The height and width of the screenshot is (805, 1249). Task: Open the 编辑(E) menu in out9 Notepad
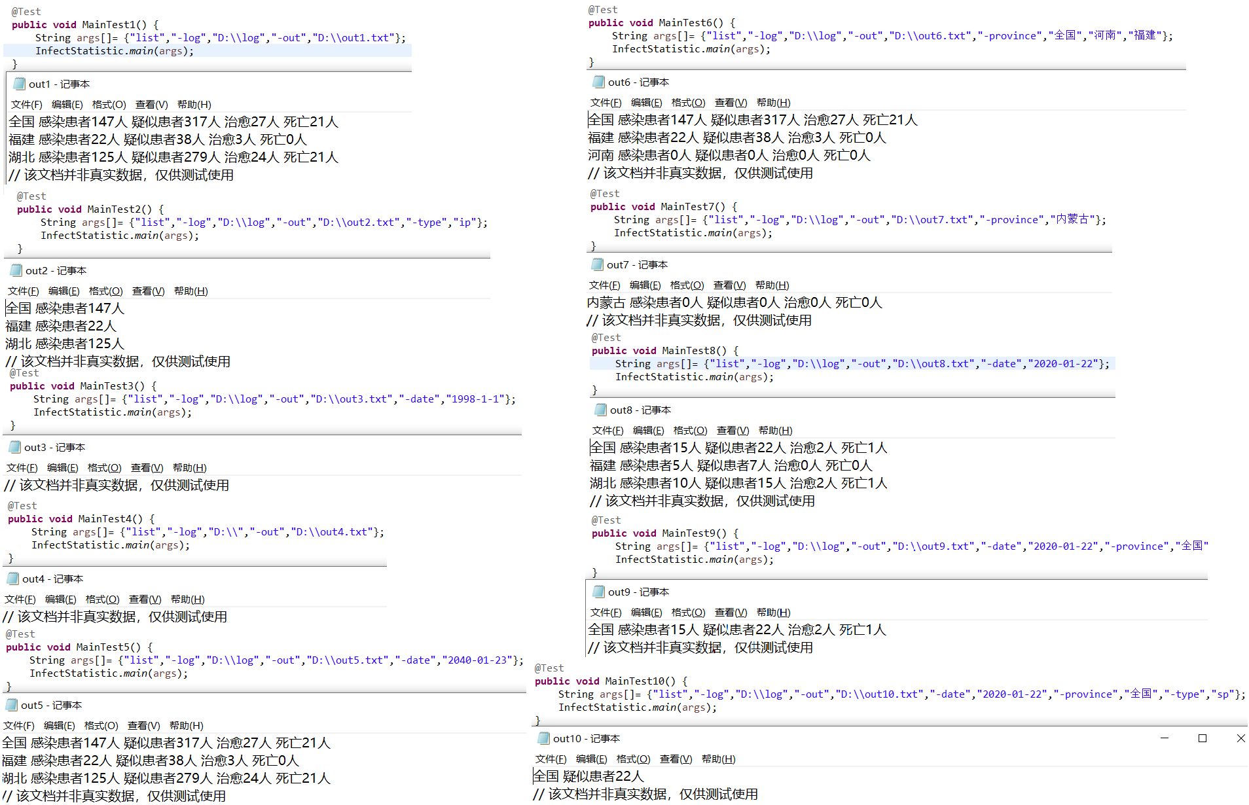647,613
